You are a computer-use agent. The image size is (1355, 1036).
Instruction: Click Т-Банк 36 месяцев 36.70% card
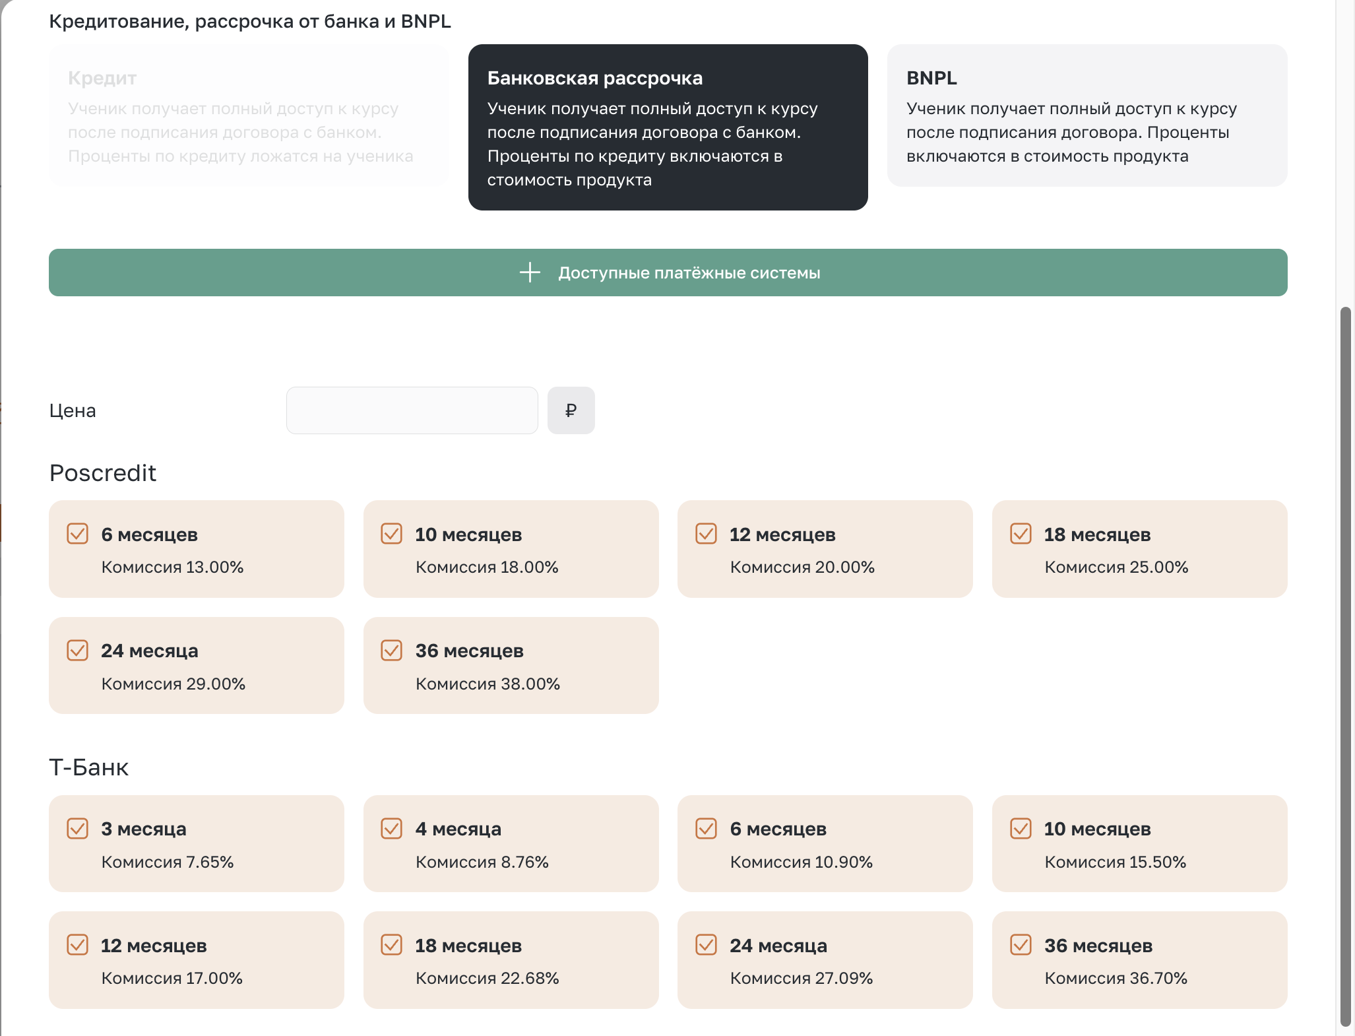[1139, 960]
